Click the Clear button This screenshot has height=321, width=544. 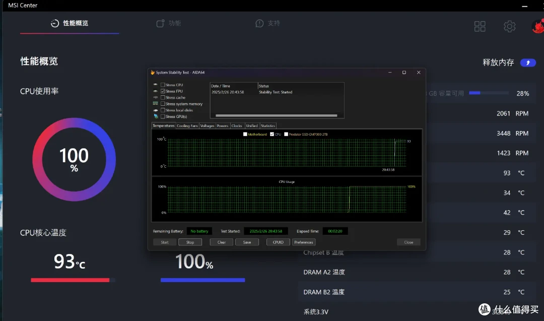point(221,242)
